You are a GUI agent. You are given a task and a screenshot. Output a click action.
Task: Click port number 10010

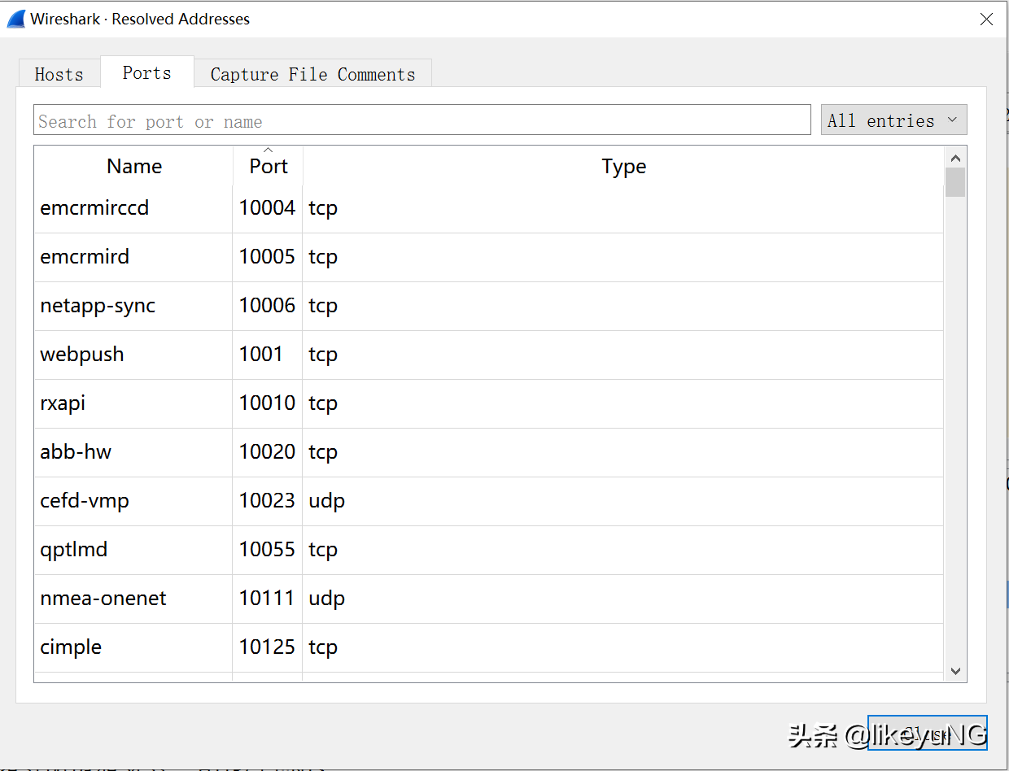click(x=267, y=403)
